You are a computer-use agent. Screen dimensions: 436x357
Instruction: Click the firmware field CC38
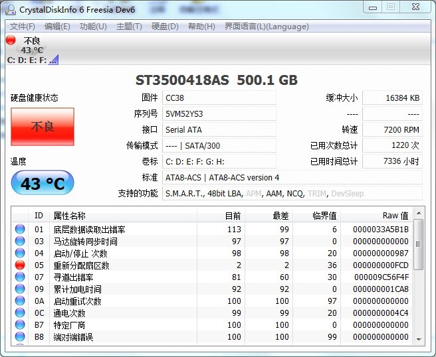pyautogui.click(x=219, y=98)
